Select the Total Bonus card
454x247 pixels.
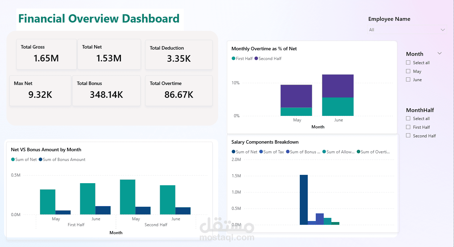[x=106, y=91]
